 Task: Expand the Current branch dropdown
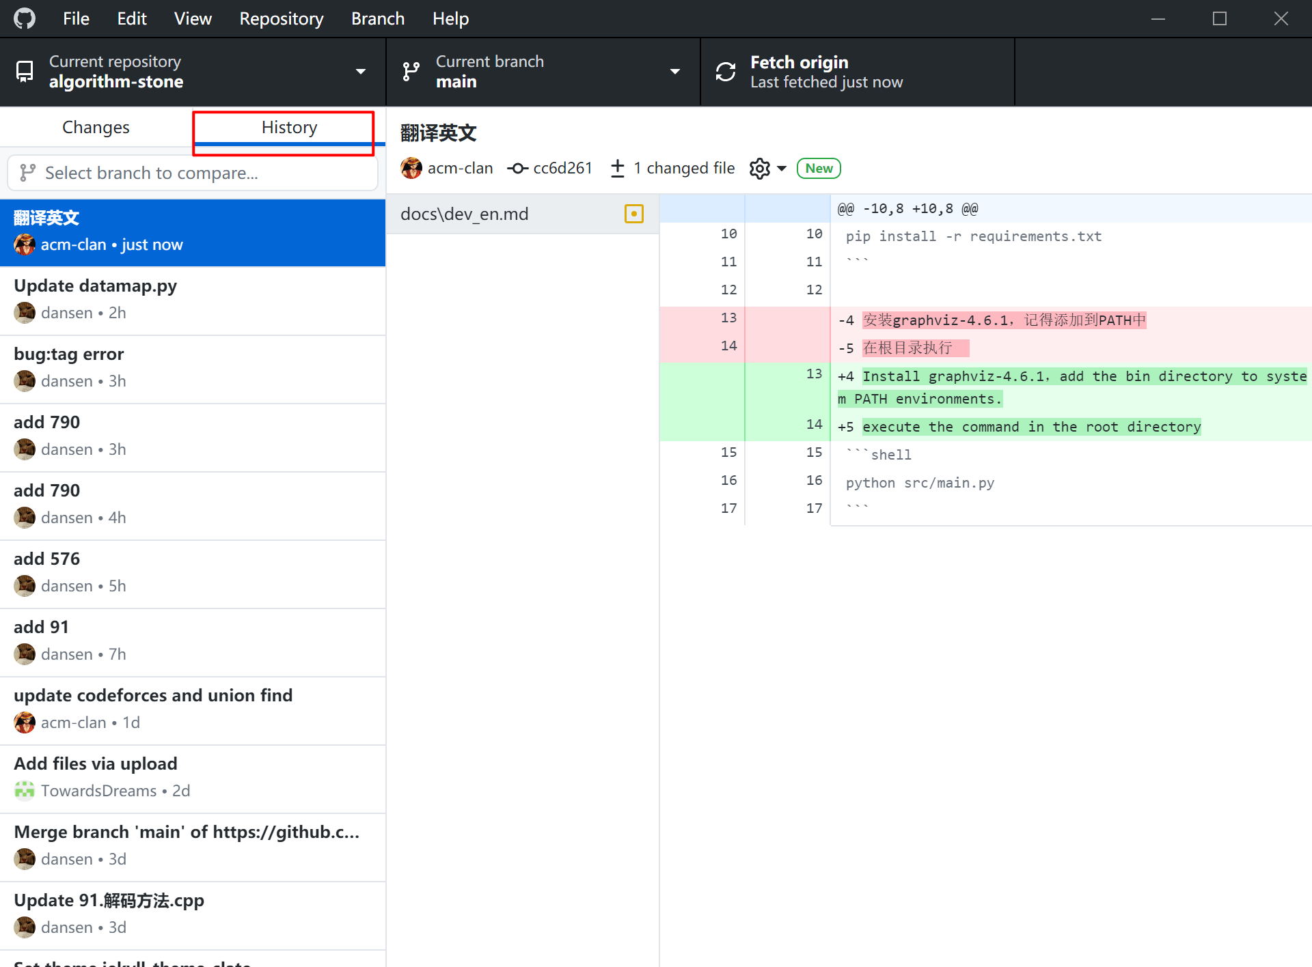(x=674, y=72)
